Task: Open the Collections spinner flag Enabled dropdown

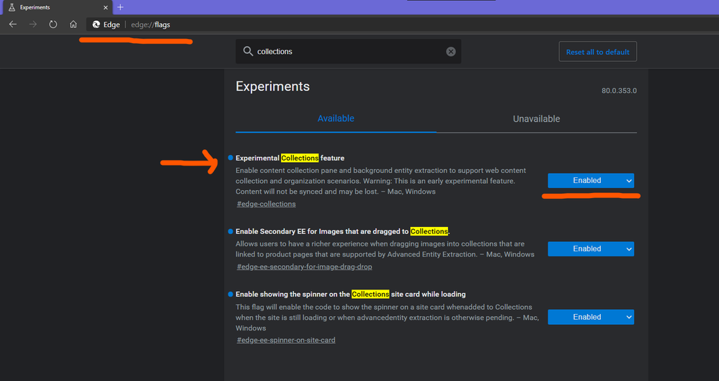Action: pos(591,318)
